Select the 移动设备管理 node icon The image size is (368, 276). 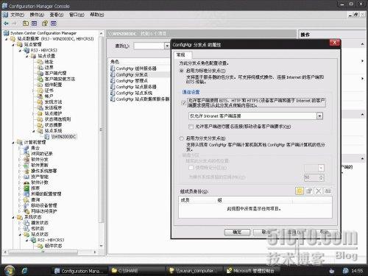[26, 205]
